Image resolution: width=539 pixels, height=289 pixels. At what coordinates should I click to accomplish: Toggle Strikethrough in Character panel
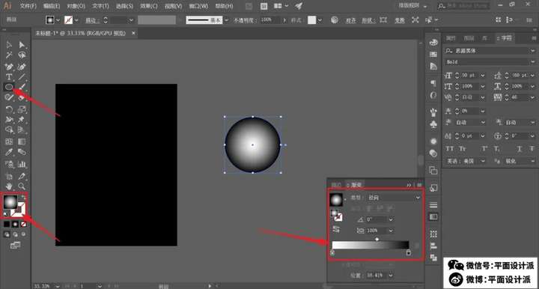(532, 149)
